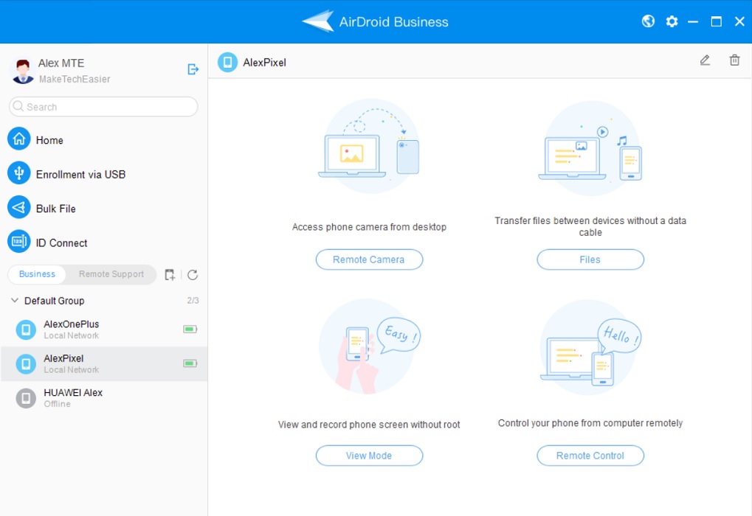The image size is (752, 516).
Task: Click the AlexPixel device icon in header
Action: pyautogui.click(x=227, y=63)
